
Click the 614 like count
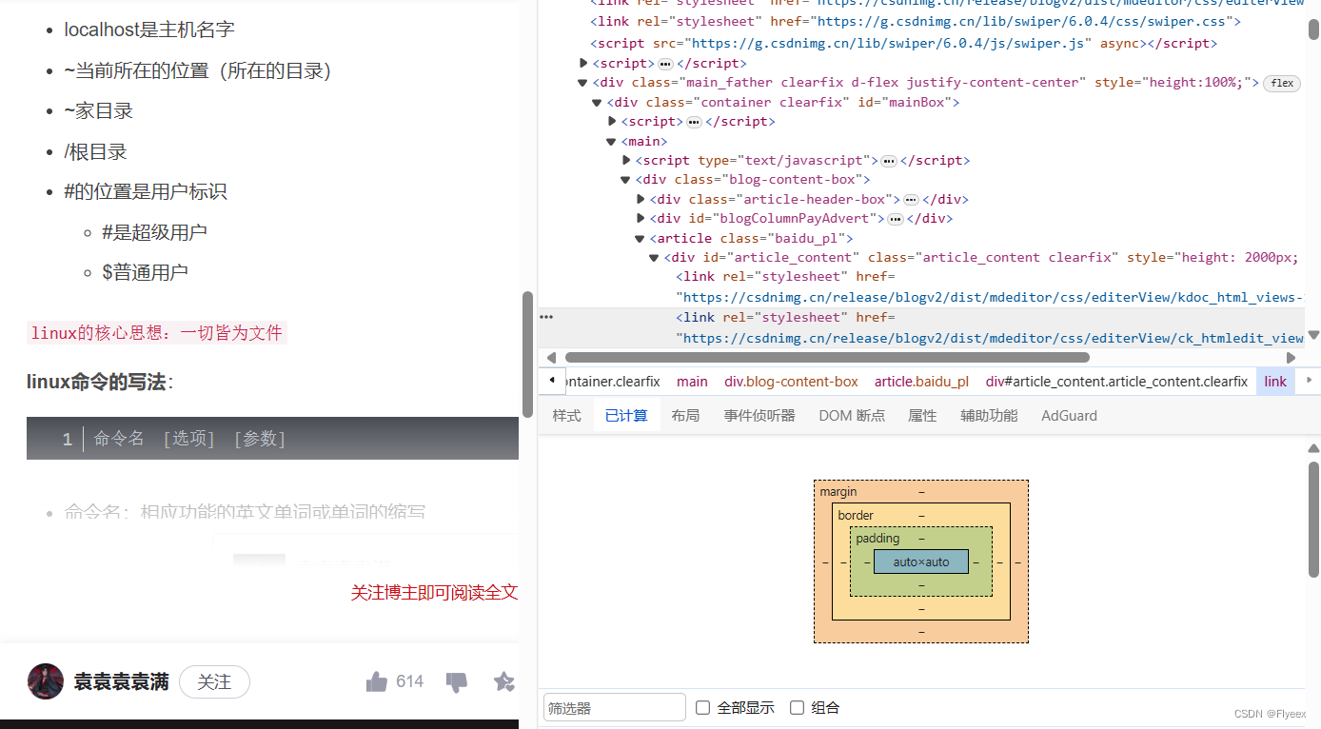410,681
